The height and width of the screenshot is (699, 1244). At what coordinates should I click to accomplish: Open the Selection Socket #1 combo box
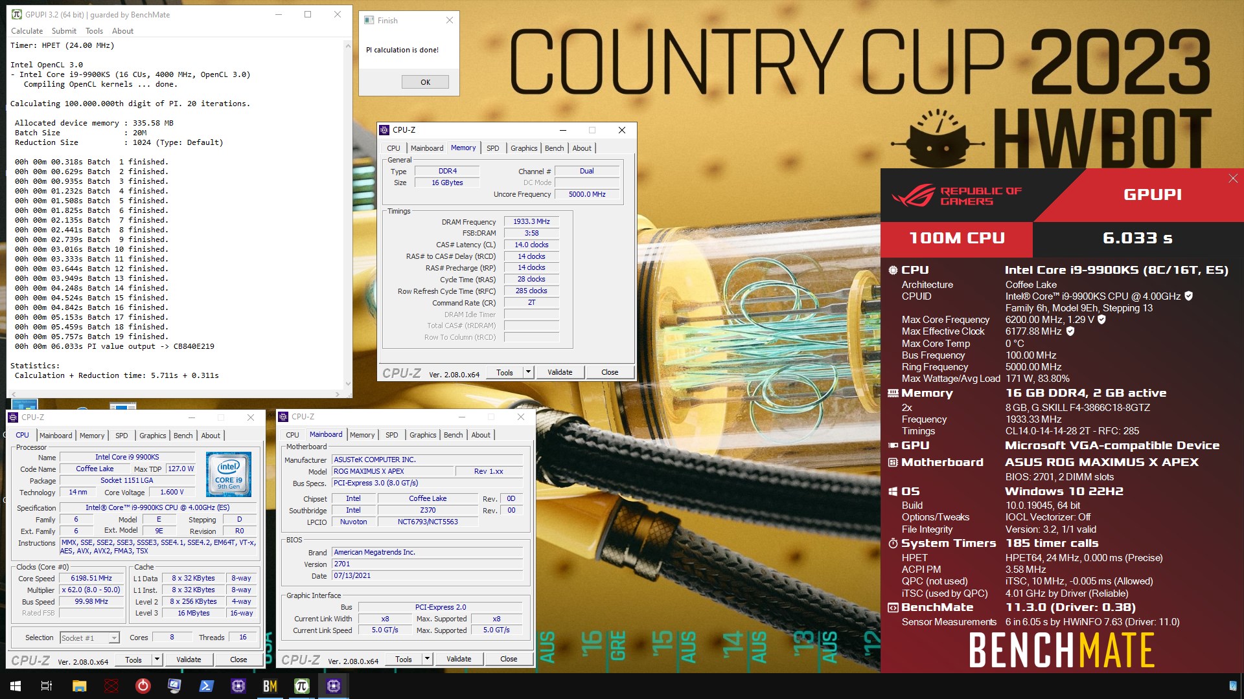tap(89, 638)
